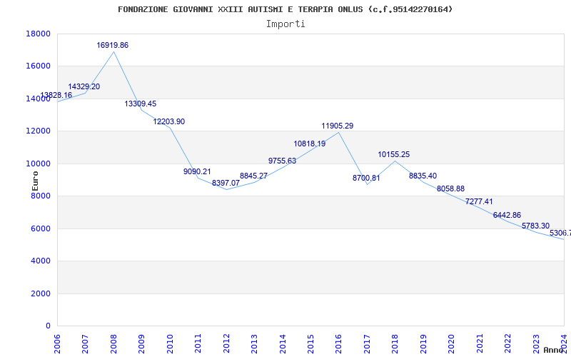Click the 7277.41 data label for 2021
This screenshot has width=571, height=357.
tap(479, 201)
